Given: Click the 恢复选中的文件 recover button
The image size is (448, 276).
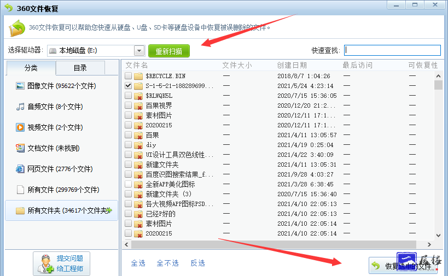Looking at the screenshot, I should coord(403,266).
